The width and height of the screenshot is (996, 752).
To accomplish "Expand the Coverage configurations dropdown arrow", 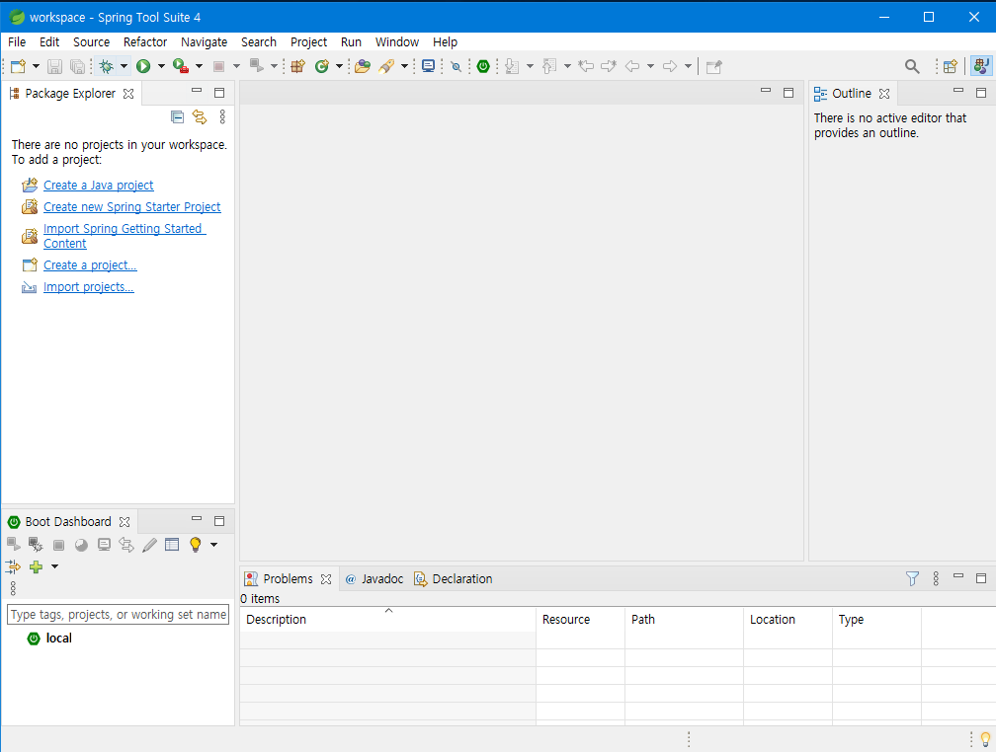I will click(x=199, y=66).
